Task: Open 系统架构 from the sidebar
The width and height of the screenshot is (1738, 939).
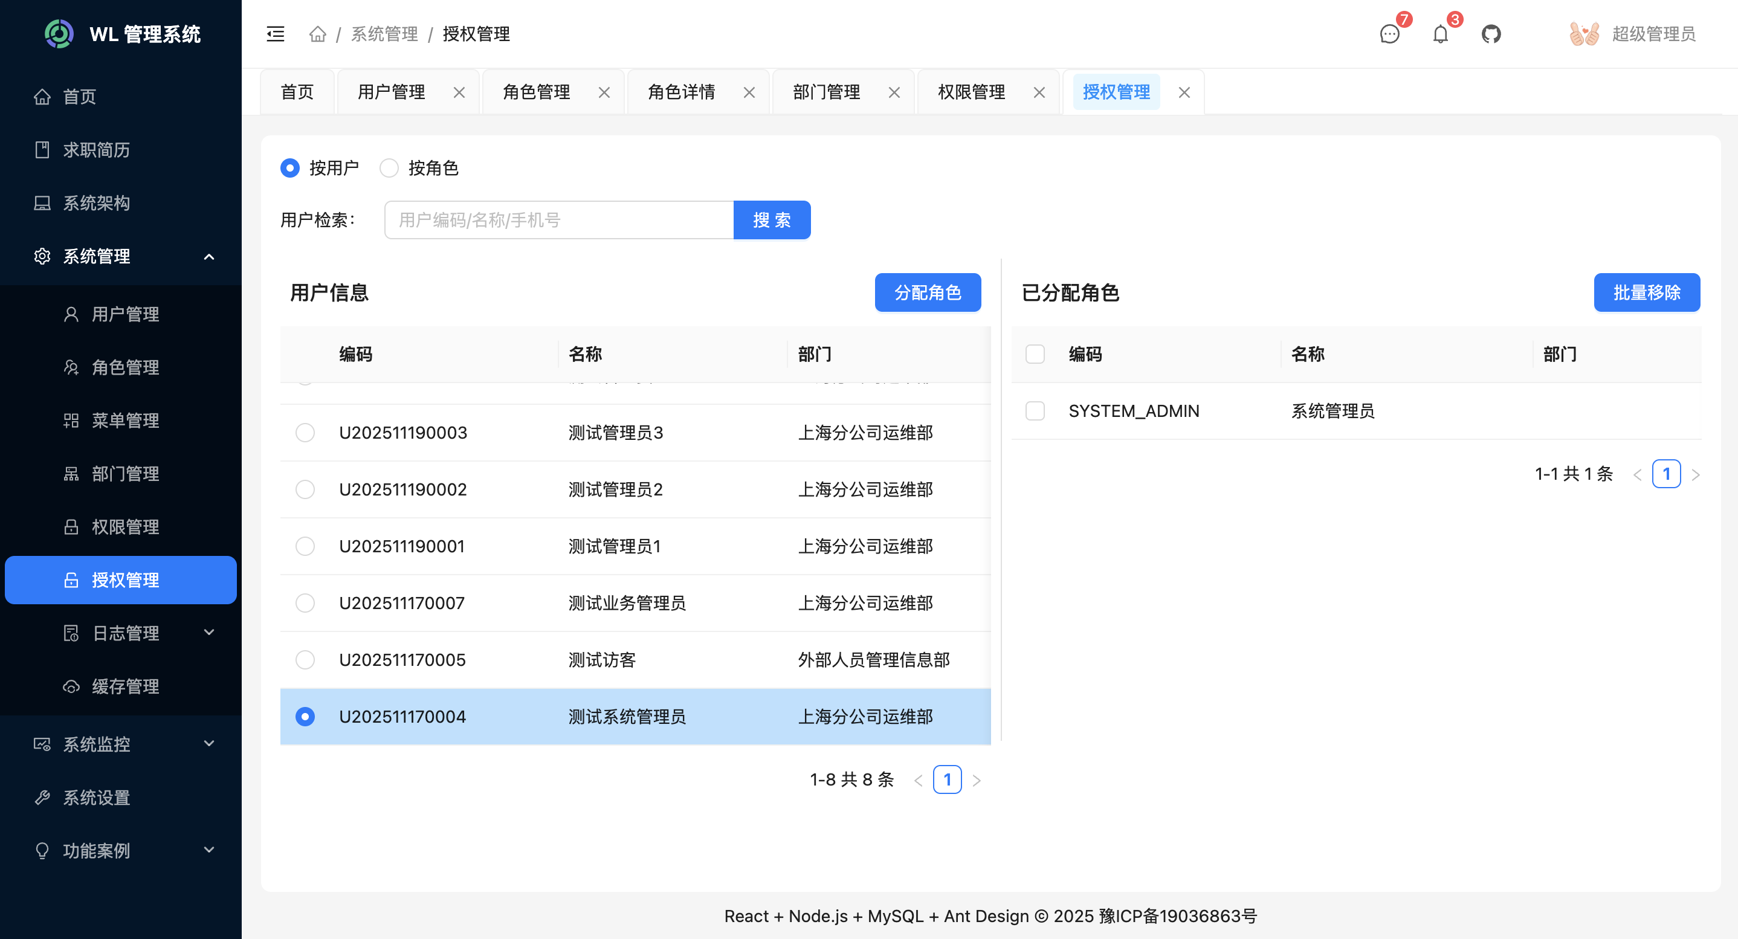Action: point(97,203)
